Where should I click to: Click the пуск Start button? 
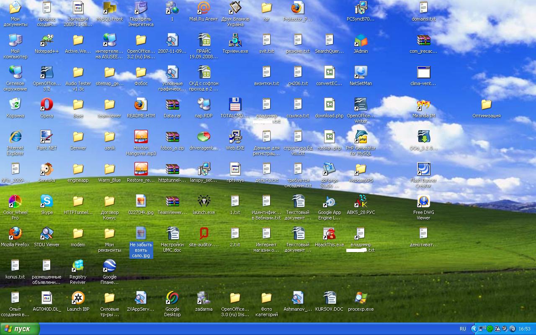(x=20, y=329)
